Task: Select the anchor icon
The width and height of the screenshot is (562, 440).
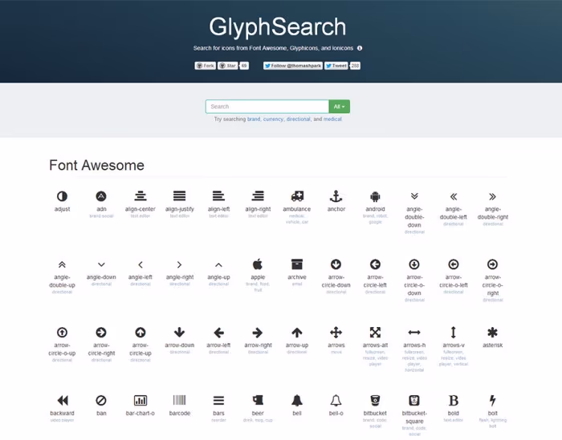Action: tap(336, 196)
